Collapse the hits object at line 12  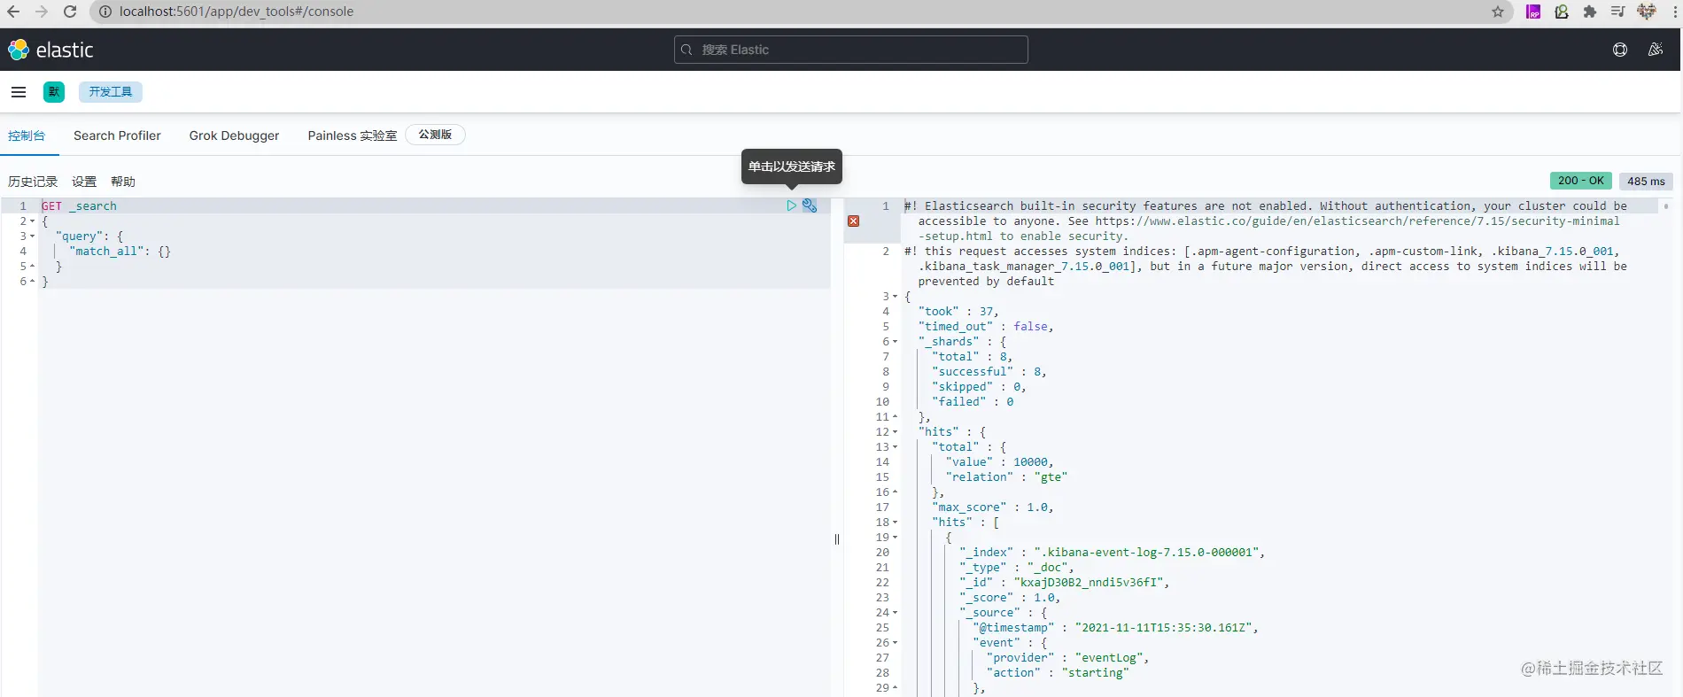[895, 432]
